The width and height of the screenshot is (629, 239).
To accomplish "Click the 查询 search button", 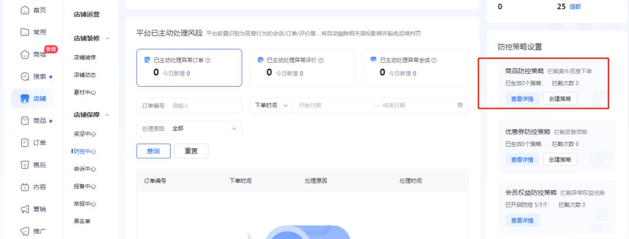I will tap(154, 151).
